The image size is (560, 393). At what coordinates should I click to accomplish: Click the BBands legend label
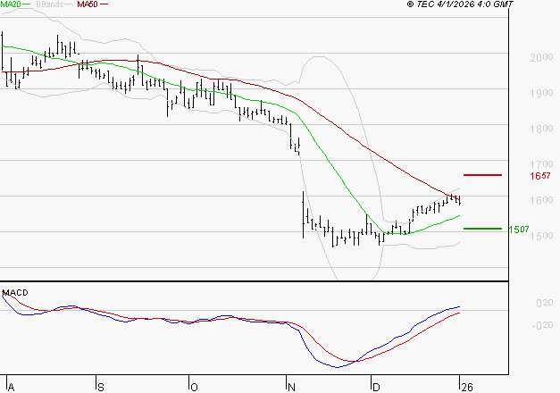49,4
